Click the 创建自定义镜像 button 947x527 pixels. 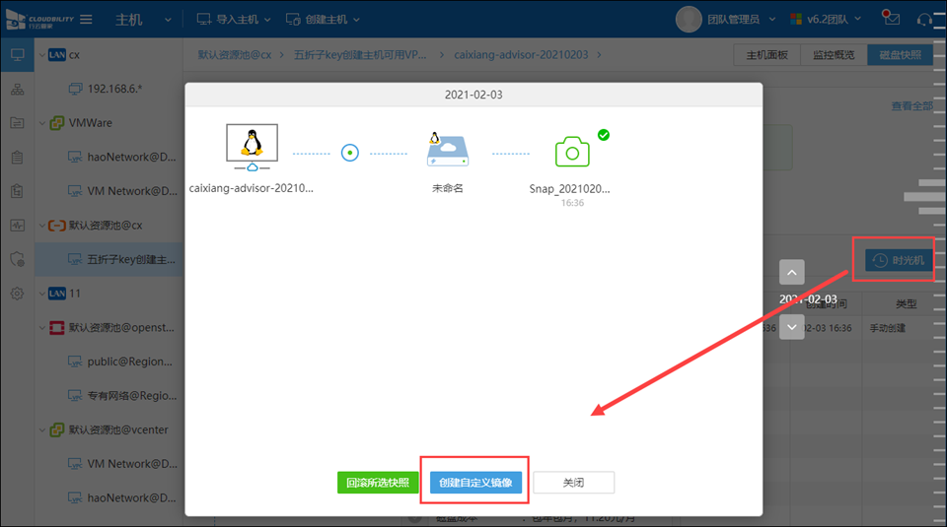point(475,483)
